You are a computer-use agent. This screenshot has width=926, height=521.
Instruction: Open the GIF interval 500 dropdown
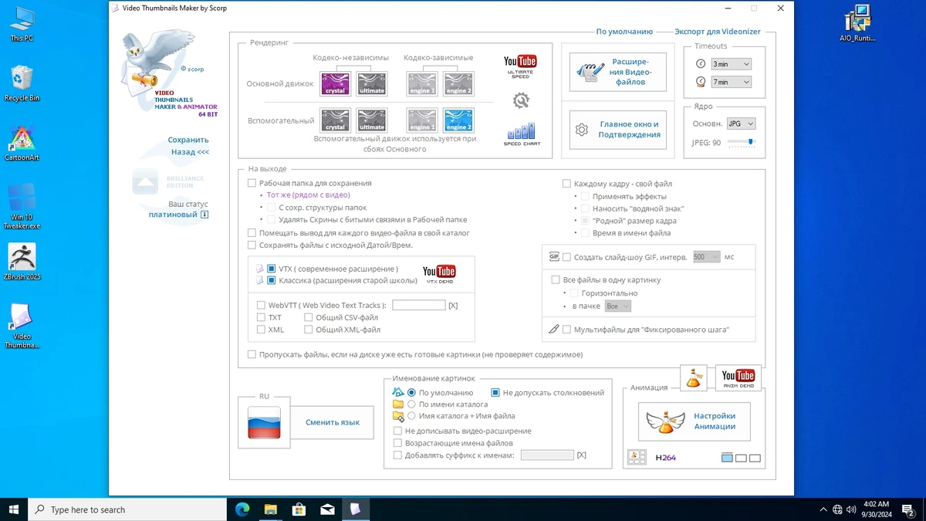(x=706, y=257)
